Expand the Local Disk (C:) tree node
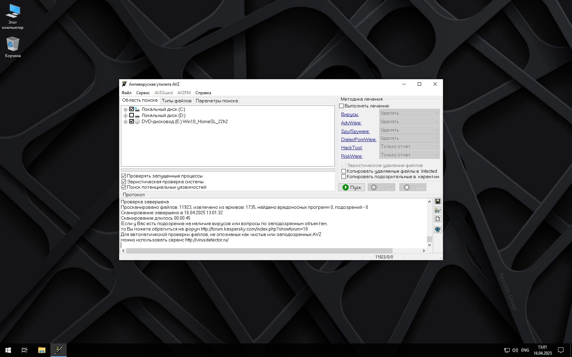This screenshot has height=357, width=572. (x=125, y=109)
